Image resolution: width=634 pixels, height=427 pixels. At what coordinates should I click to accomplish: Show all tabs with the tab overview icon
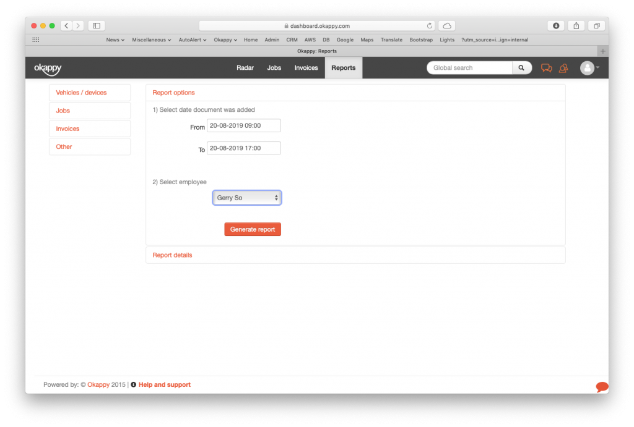pos(596,25)
